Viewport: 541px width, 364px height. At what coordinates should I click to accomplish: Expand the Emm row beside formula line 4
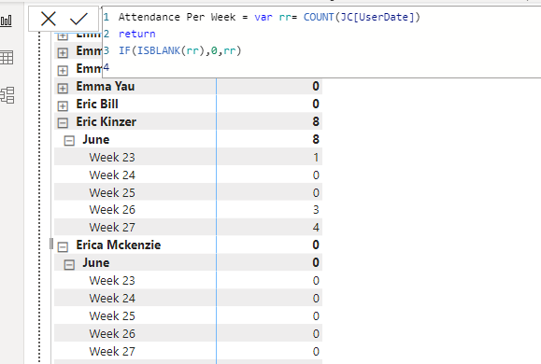click(63, 71)
